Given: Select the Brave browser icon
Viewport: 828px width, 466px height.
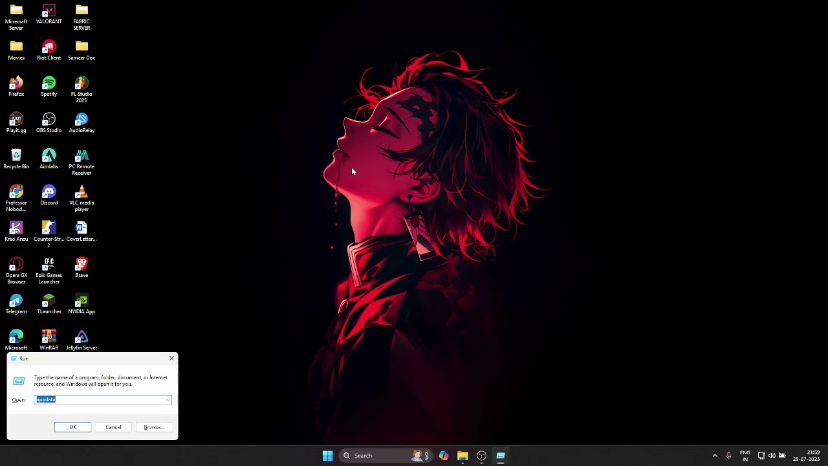Looking at the screenshot, I should click(x=82, y=267).
